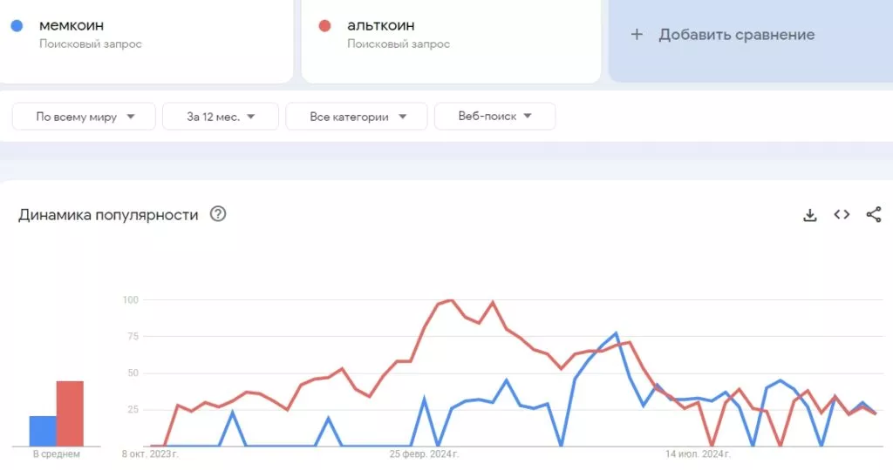This screenshot has height=470, width=893.
Task: Click the red average bar for альткоин
Action: 70,413
